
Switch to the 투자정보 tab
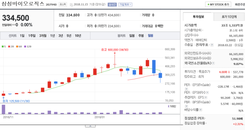click(198, 17)
